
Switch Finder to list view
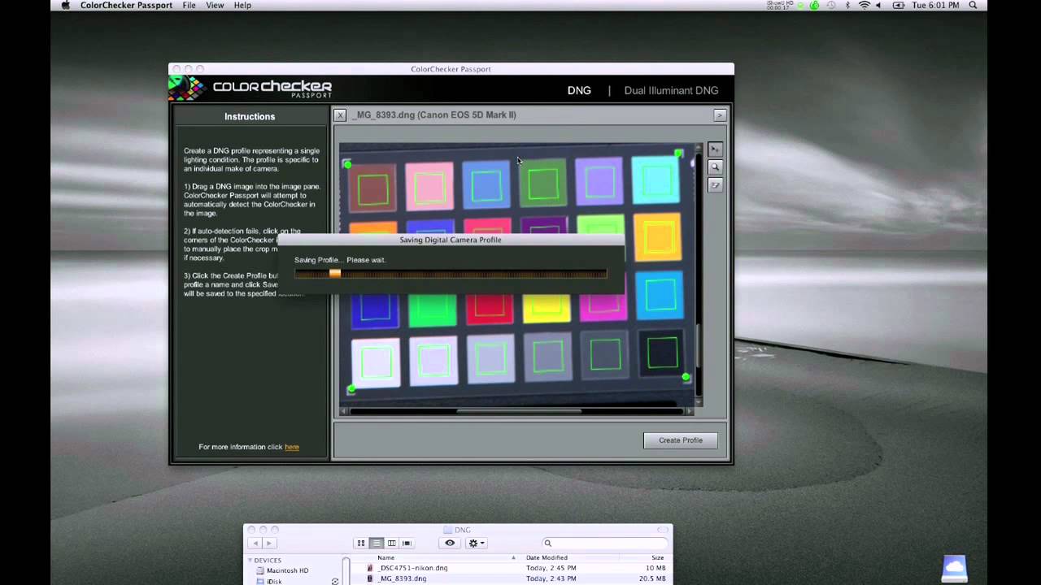(x=376, y=543)
